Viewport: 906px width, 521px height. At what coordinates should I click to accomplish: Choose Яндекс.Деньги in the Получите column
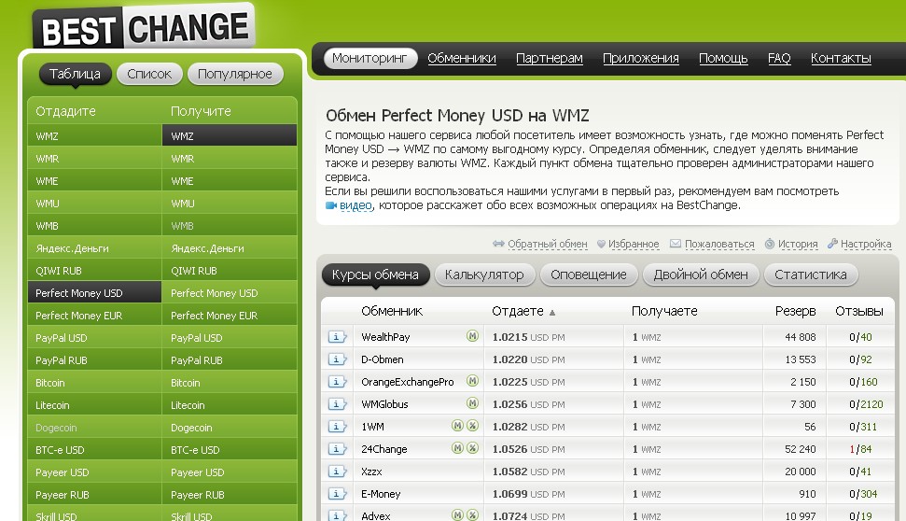(230, 248)
